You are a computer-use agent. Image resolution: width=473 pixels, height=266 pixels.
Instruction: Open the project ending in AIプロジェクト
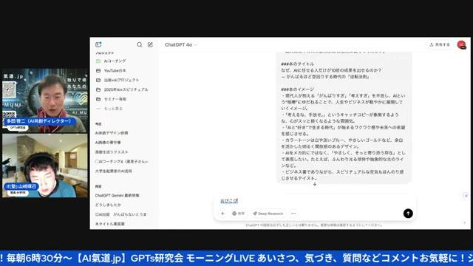tap(121, 80)
